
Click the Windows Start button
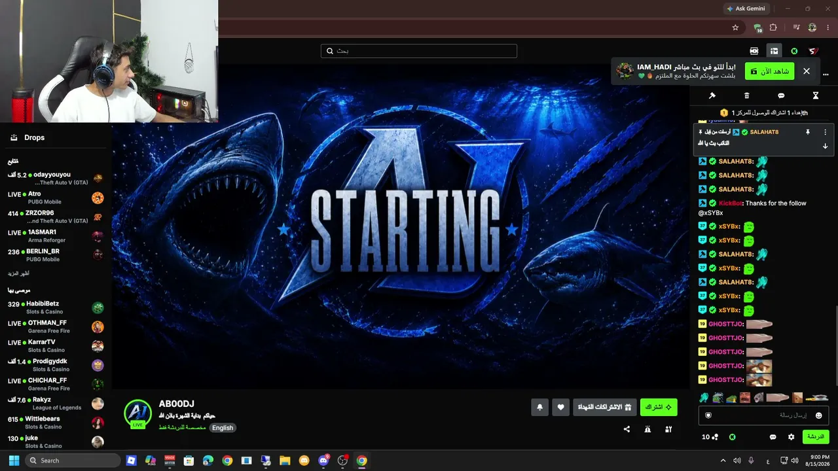coord(14,461)
